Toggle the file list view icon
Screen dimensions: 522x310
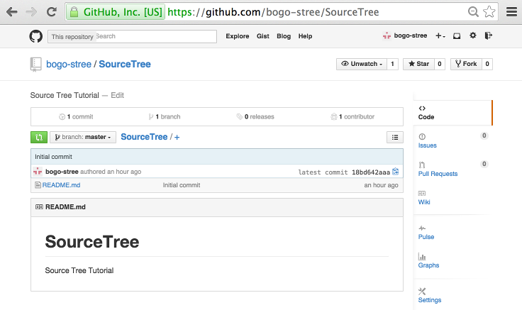tap(395, 137)
